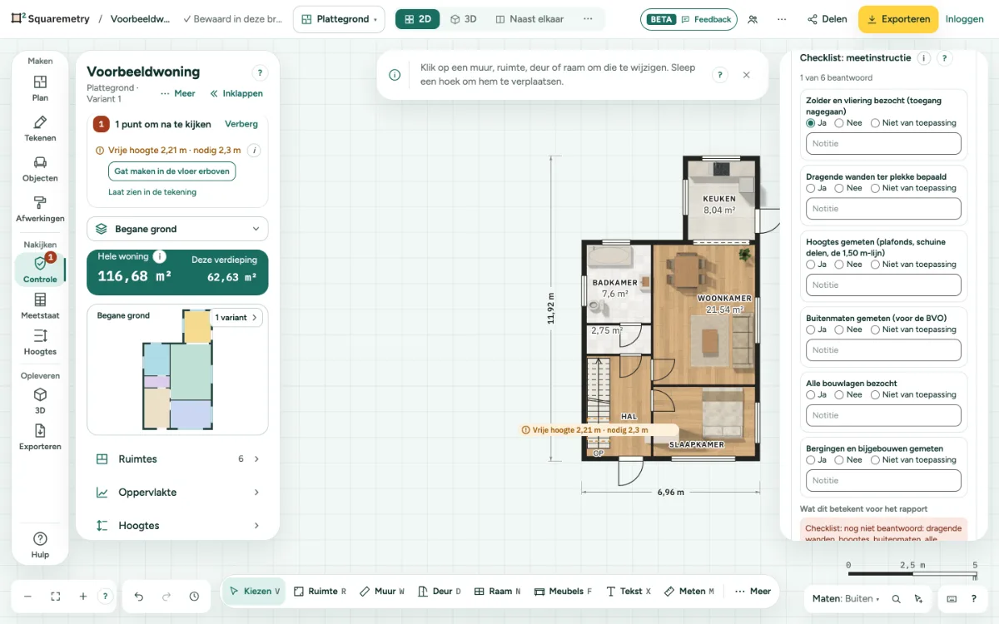Screen dimensions: 999x624
Task: Expand the Ruimtes section
Action: [x=177, y=459]
